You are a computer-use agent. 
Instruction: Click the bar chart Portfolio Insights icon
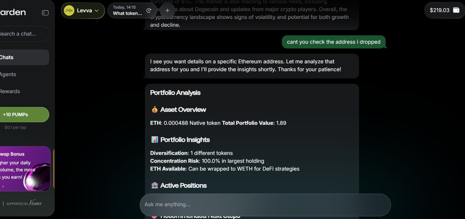point(154,140)
